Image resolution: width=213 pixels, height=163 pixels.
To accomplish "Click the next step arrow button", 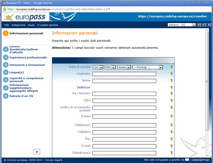I will tap(37, 152).
